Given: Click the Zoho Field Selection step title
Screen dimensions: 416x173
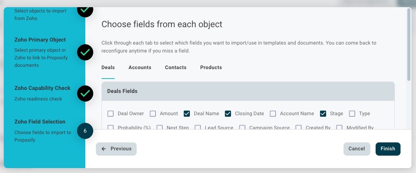Looking at the screenshot, I should click(x=40, y=122).
